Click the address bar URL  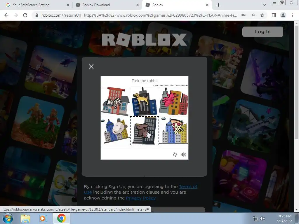pyautogui.click(x=139, y=15)
